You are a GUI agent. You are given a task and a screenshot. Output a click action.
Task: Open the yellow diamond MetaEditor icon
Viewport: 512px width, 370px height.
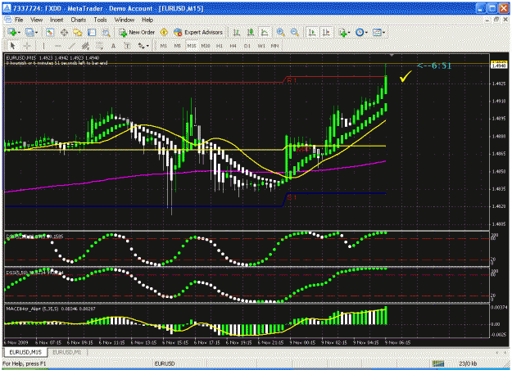pos(164,32)
